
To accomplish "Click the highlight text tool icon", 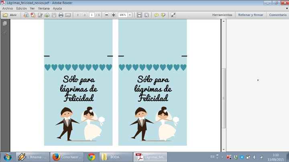I will (163, 15).
